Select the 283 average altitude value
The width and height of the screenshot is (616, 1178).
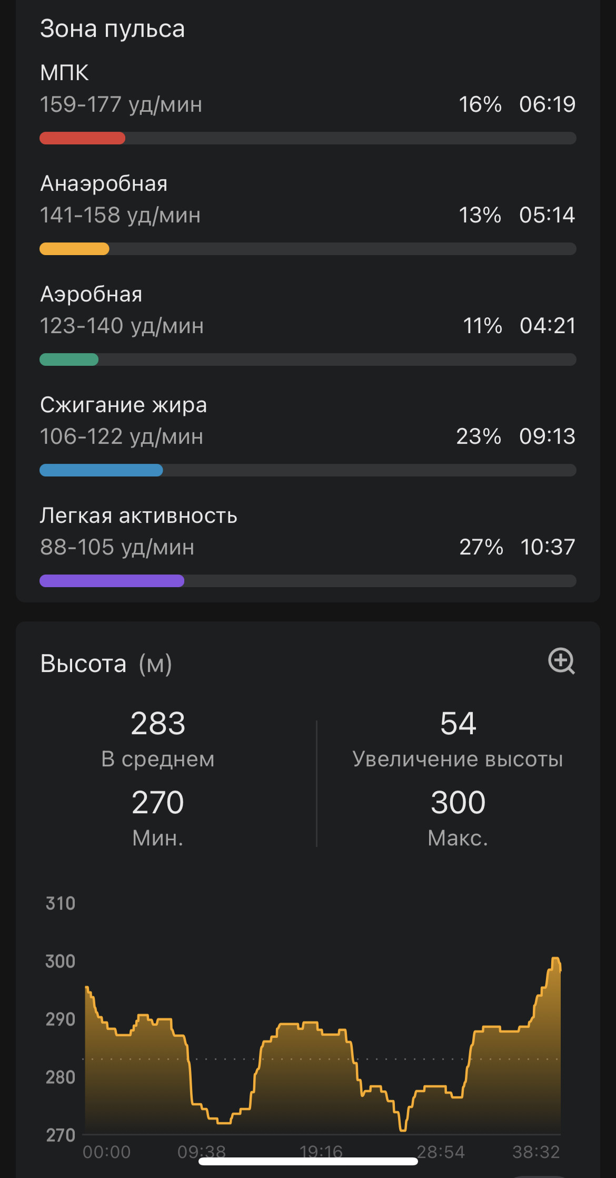158,723
